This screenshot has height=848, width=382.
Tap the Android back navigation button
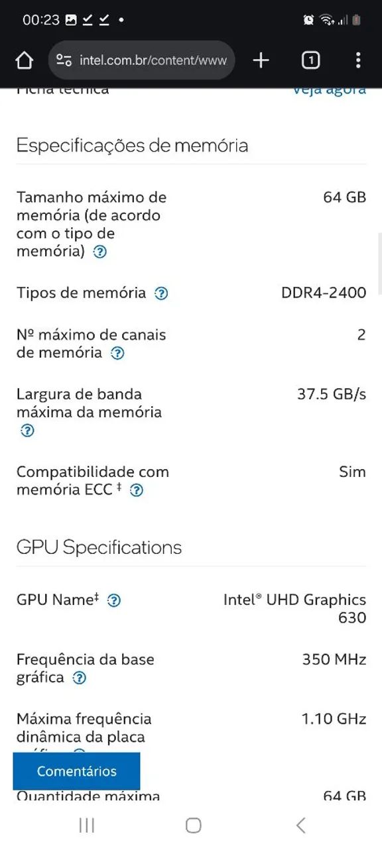pyautogui.click(x=300, y=825)
